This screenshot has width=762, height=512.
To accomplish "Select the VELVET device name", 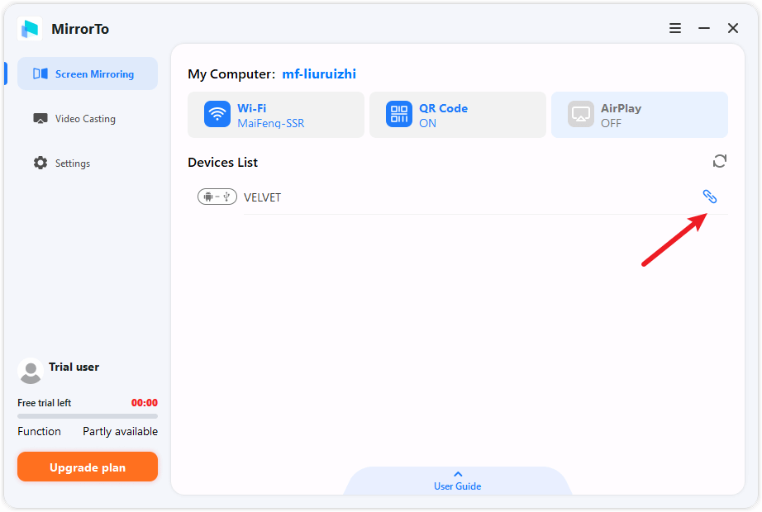I will pos(263,197).
